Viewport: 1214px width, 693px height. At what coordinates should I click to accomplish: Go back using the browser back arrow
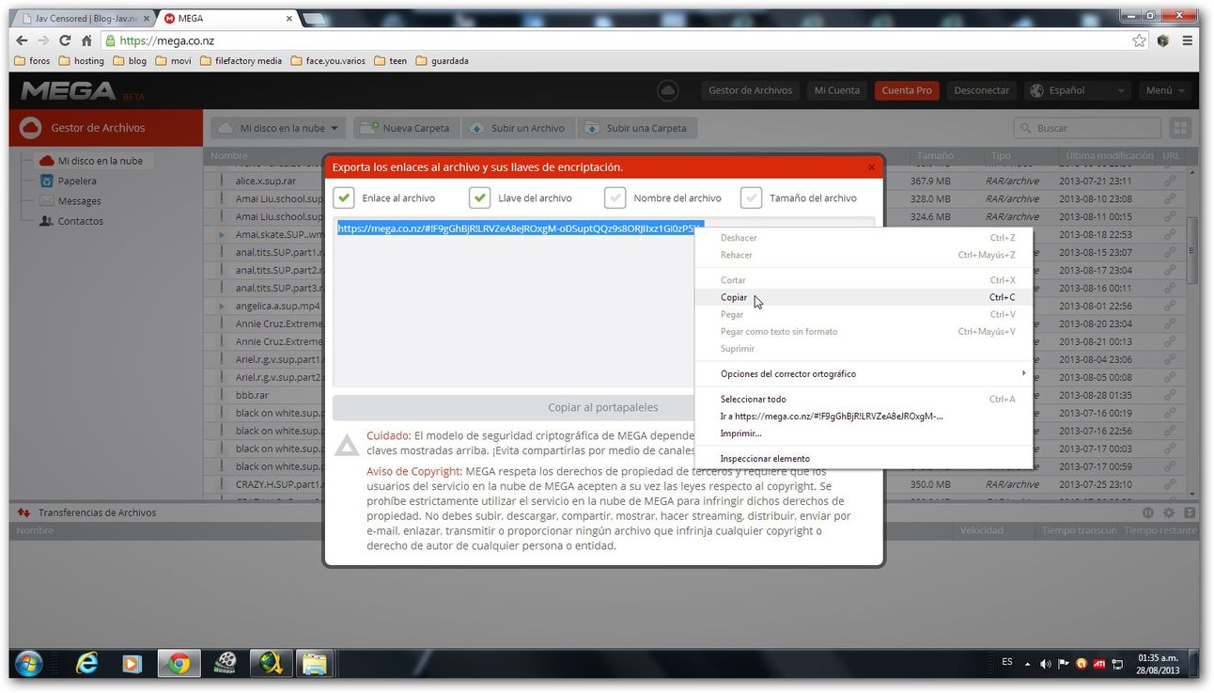(23, 40)
